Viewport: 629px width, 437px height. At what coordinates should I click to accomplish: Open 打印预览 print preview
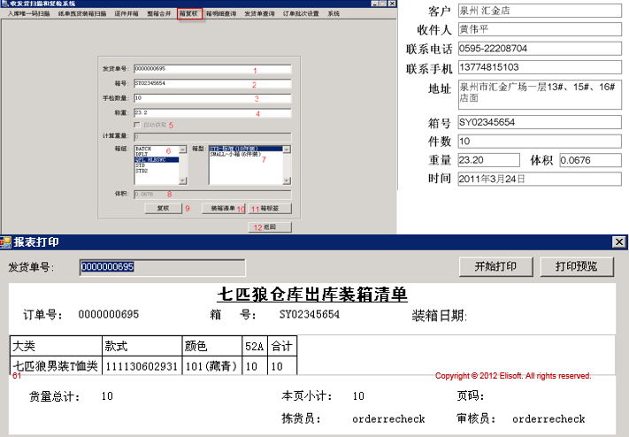point(576,267)
